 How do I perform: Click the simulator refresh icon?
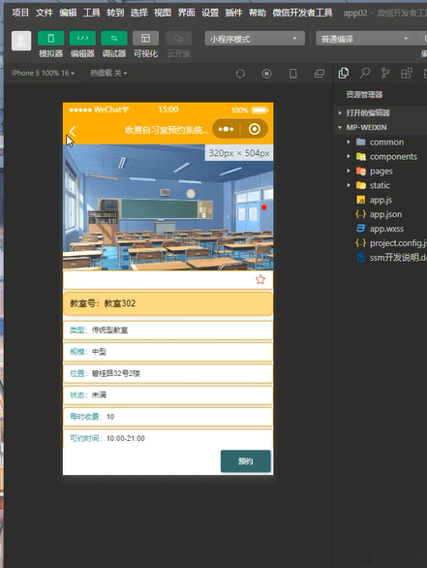pos(240,74)
